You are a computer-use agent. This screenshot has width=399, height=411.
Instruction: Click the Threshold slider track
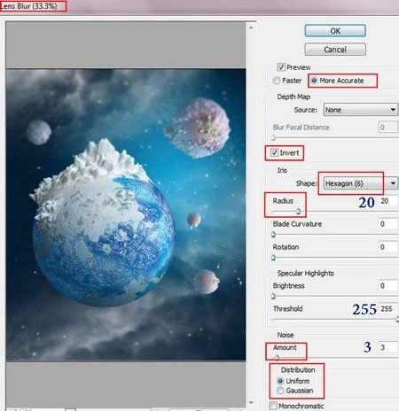[334, 320]
